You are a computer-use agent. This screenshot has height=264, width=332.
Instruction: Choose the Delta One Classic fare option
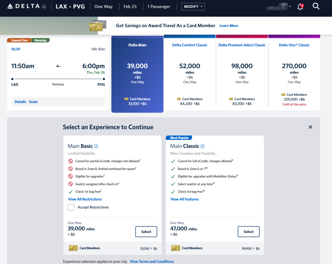(294, 74)
